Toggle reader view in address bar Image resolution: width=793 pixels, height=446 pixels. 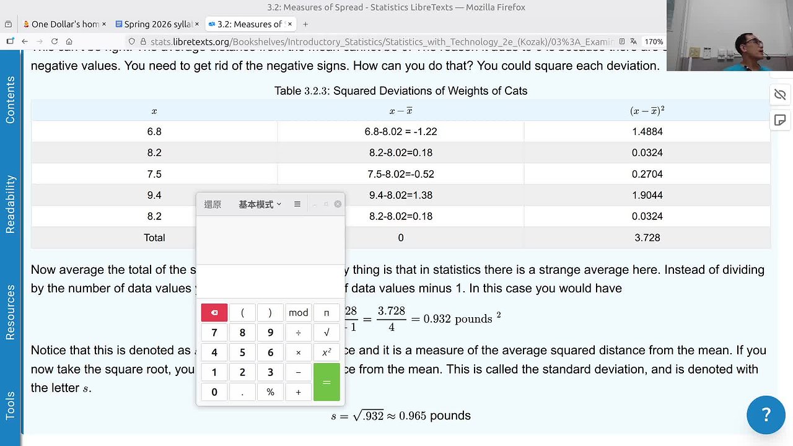pyautogui.click(x=622, y=42)
